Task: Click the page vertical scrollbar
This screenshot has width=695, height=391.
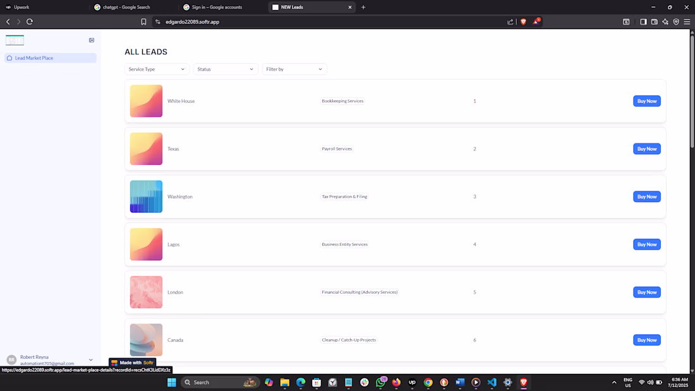Action: click(692, 92)
